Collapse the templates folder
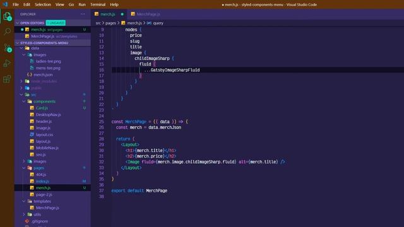Viewport: 404px width, 227px height. pyautogui.click(x=24, y=201)
